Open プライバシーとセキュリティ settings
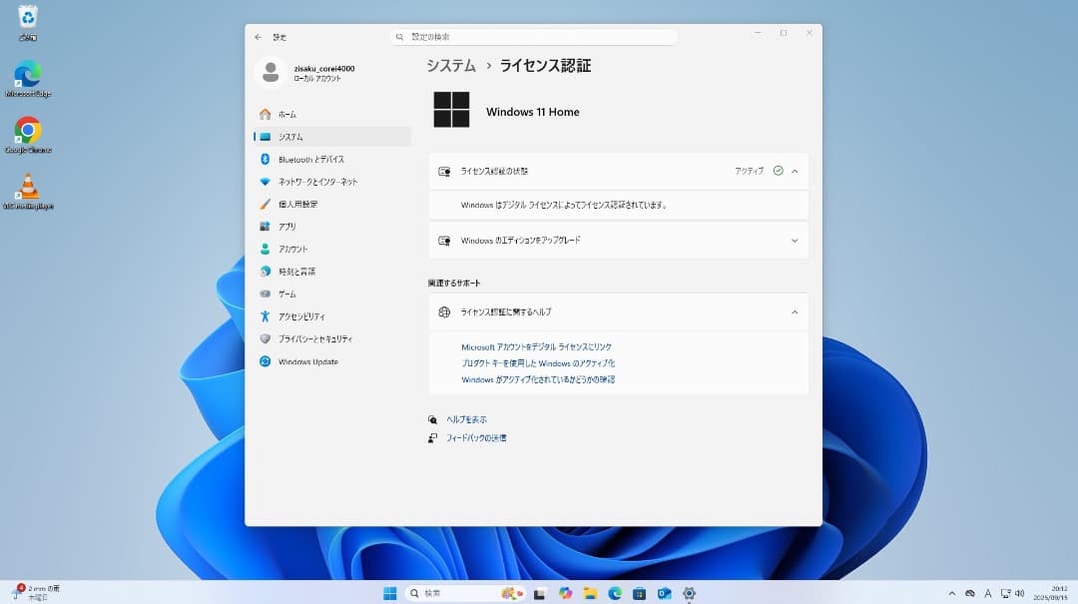Viewport: 1078px width, 604px height. [332, 339]
